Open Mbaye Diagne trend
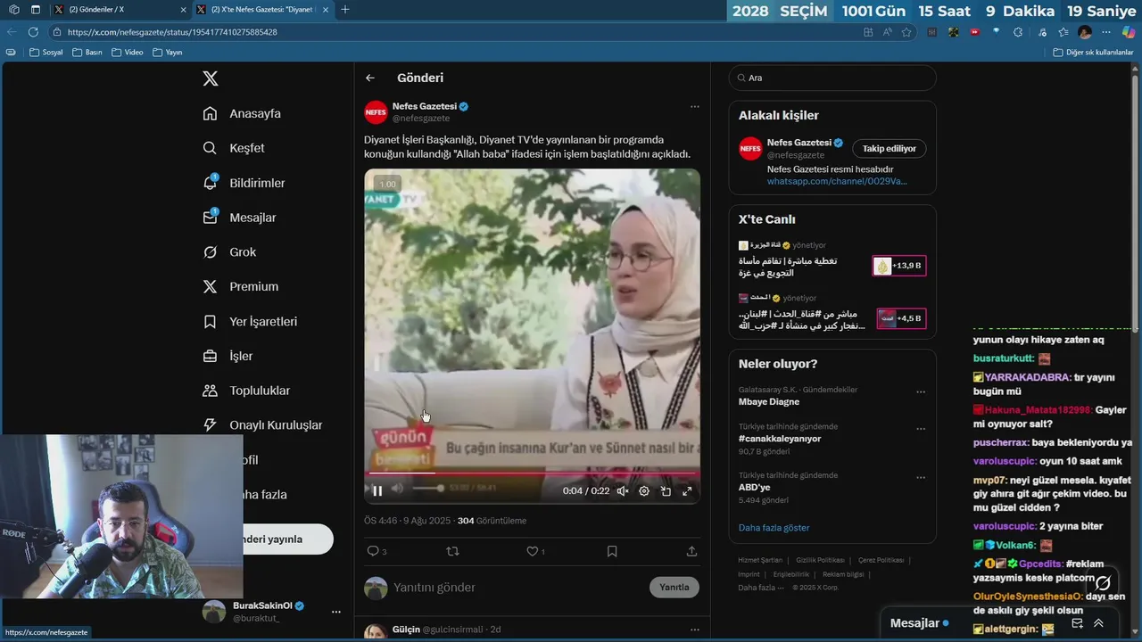This screenshot has width=1142, height=642. point(769,402)
